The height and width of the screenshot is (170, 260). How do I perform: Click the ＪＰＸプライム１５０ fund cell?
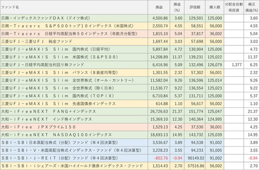tap(74, 127)
